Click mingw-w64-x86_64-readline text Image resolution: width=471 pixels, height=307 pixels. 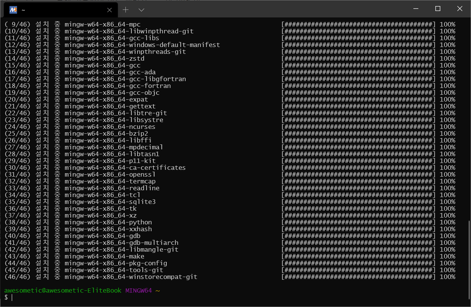pos(112,188)
